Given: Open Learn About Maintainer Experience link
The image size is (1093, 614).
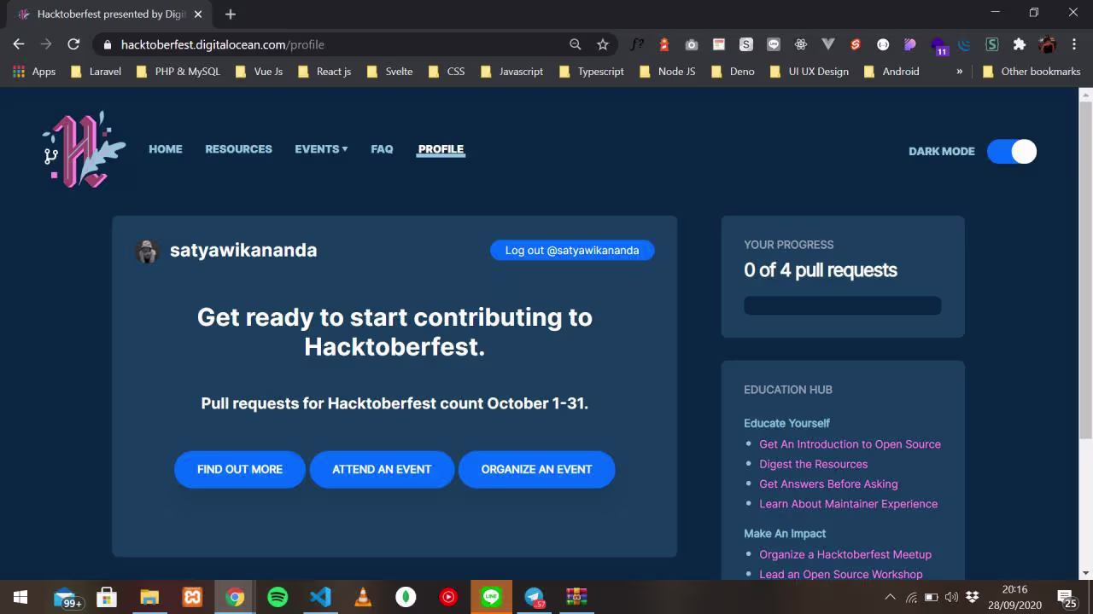Looking at the screenshot, I should 848,504.
